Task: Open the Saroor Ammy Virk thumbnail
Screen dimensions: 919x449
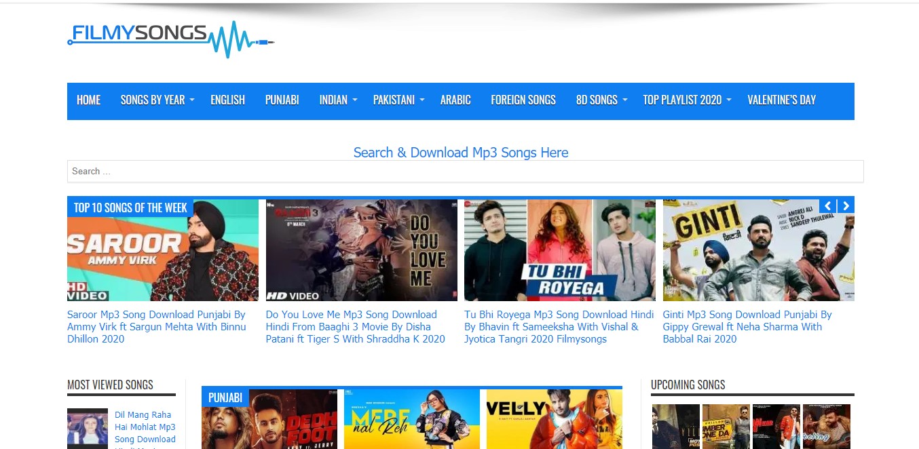Action: (x=163, y=250)
